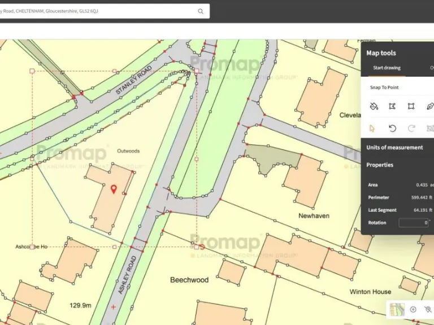Click the Last Segment value 64.191 ft
The width and height of the screenshot is (434, 325).
[423, 210]
